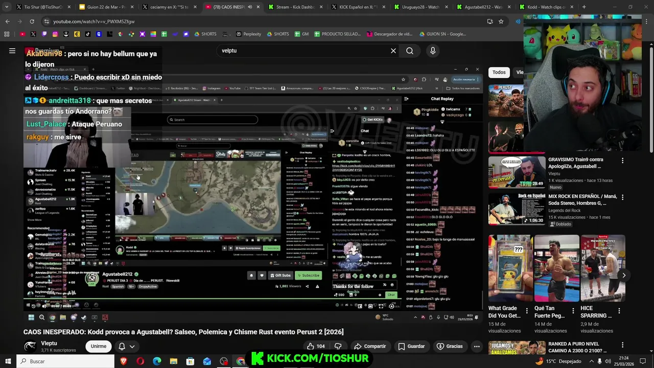Open a new browser tab
654x368 pixels.
point(583,7)
